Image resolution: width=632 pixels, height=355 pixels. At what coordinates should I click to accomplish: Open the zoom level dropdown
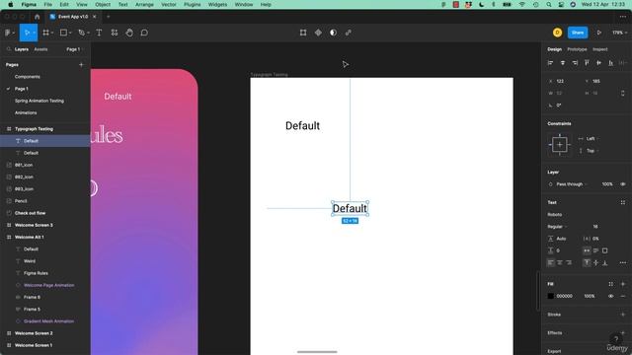click(x=619, y=33)
